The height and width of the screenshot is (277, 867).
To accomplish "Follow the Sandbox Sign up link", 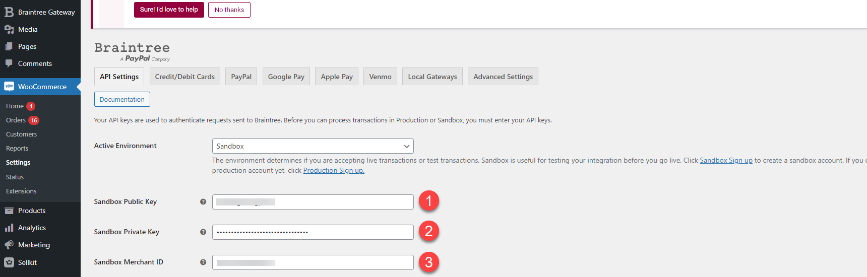I will coord(726,160).
